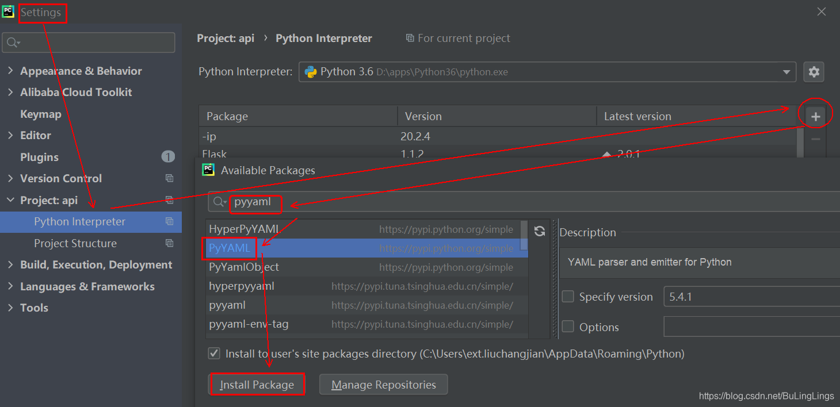Click the For current project icon

pyautogui.click(x=410, y=38)
